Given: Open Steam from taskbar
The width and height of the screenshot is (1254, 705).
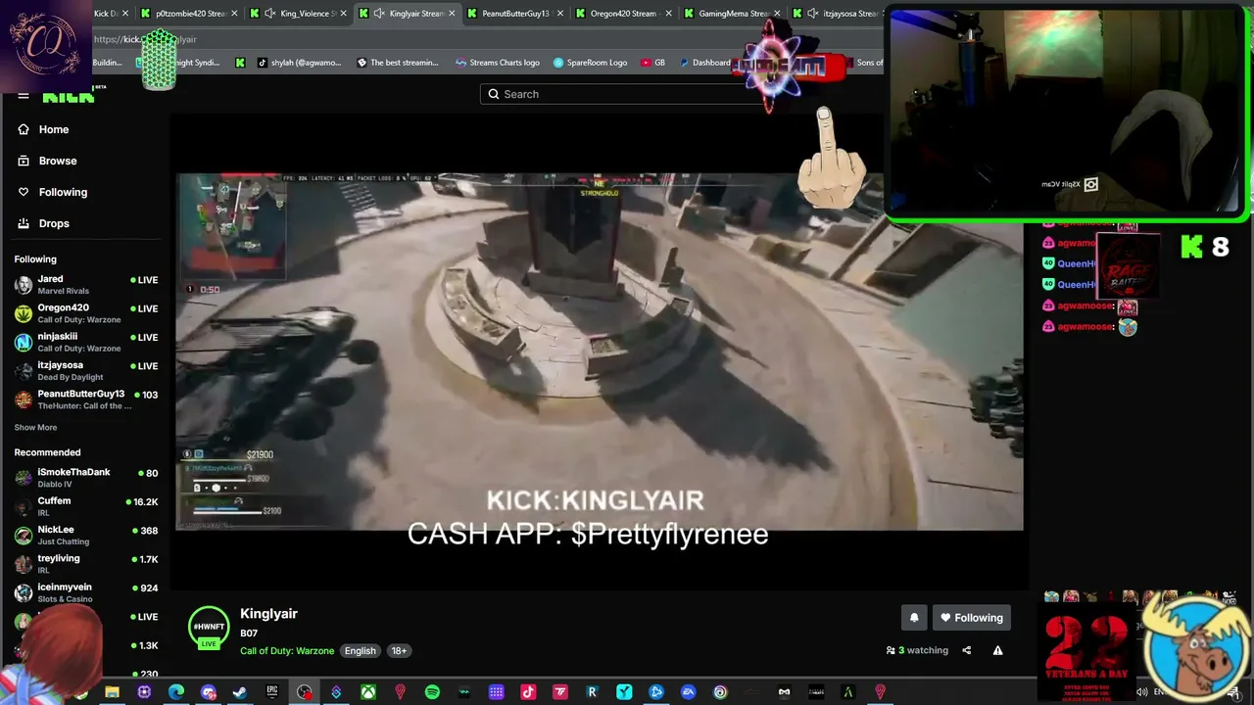Looking at the screenshot, I should [x=240, y=692].
